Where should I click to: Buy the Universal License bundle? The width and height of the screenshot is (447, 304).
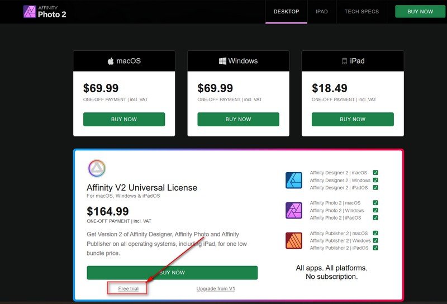172,273
